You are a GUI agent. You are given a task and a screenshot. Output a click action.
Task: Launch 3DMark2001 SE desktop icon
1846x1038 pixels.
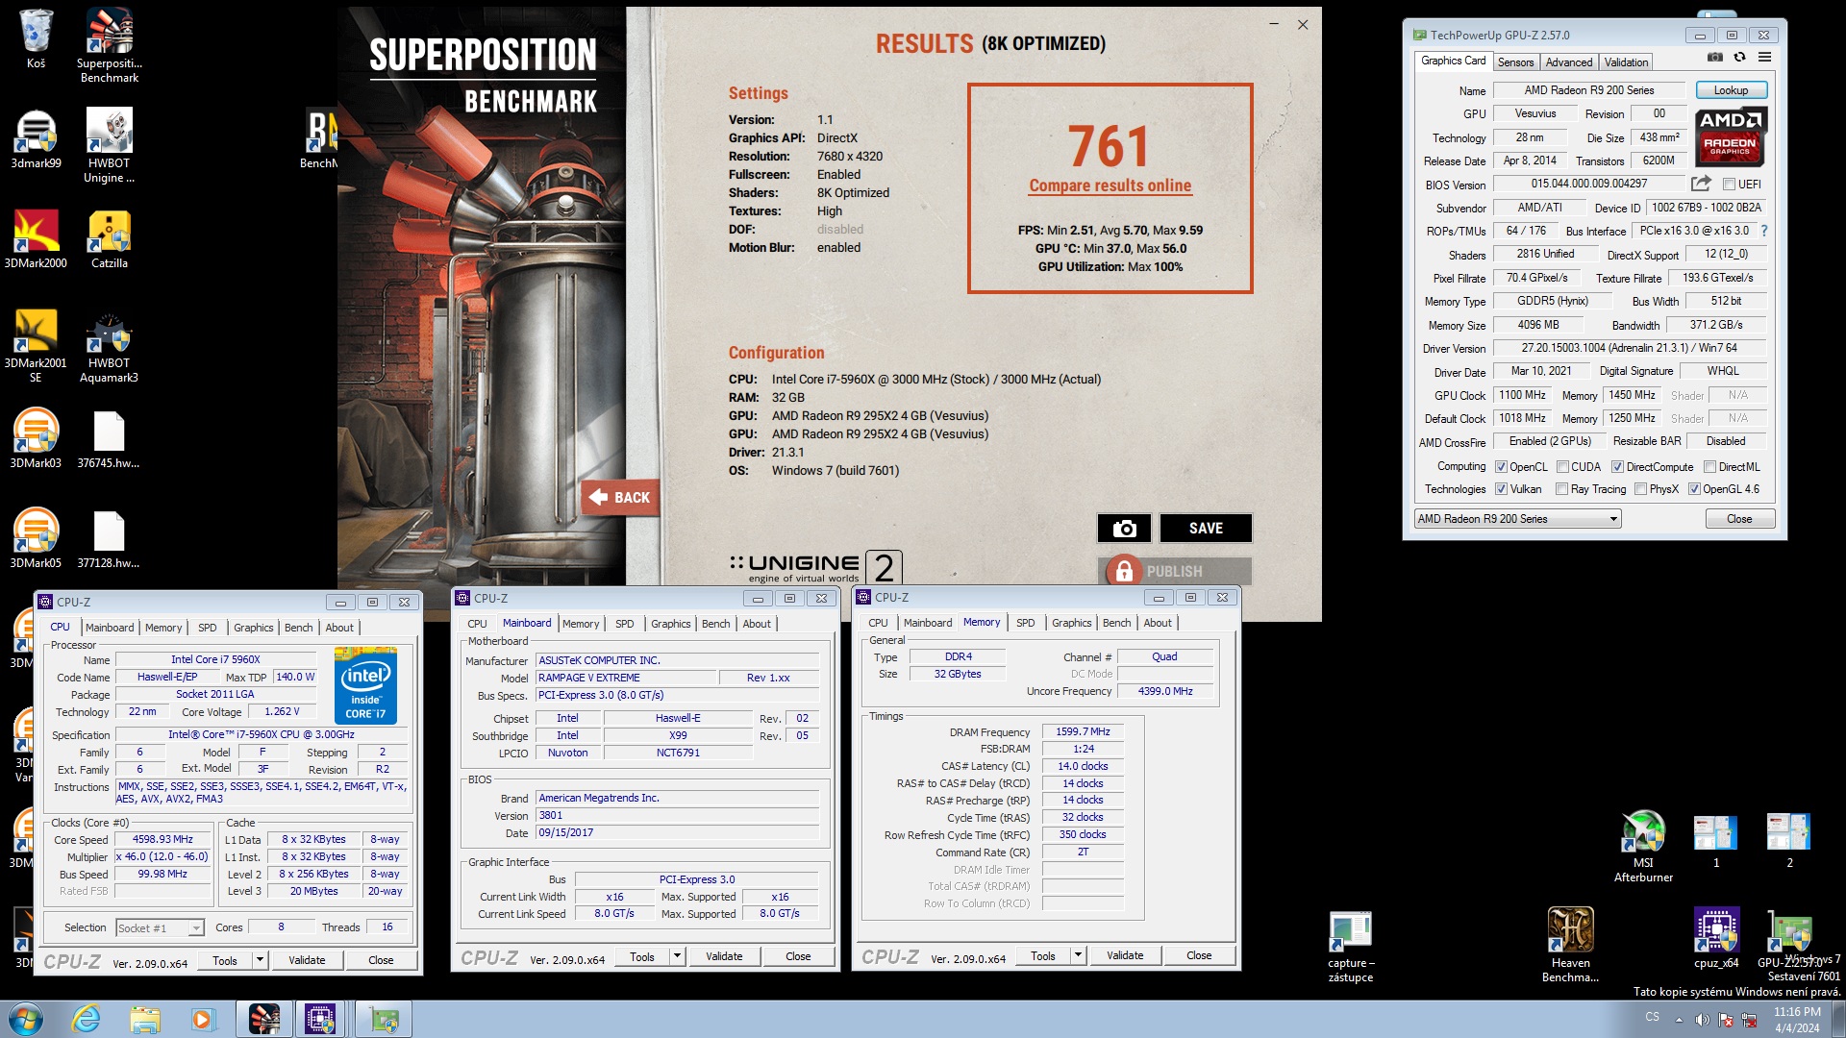36,346
